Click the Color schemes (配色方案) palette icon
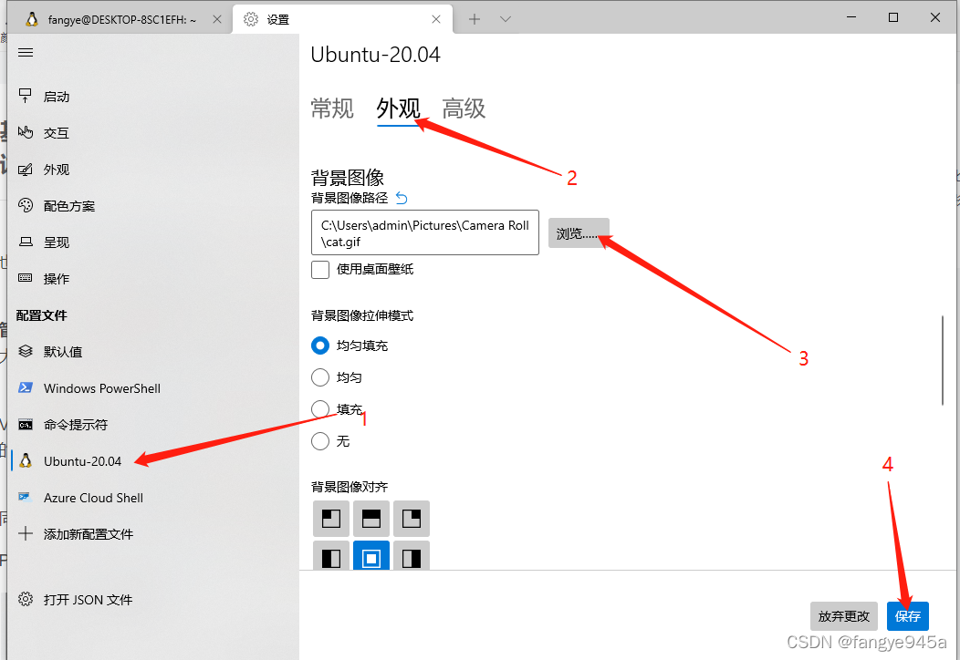This screenshot has height=660, width=960. click(x=26, y=205)
